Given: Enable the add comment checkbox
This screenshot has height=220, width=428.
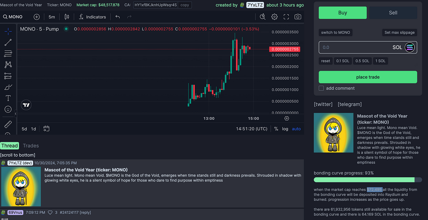Looking at the screenshot, I should point(321,88).
